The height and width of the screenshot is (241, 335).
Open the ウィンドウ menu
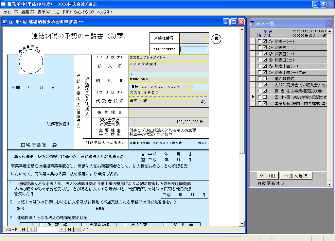pyautogui.click(x=83, y=12)
